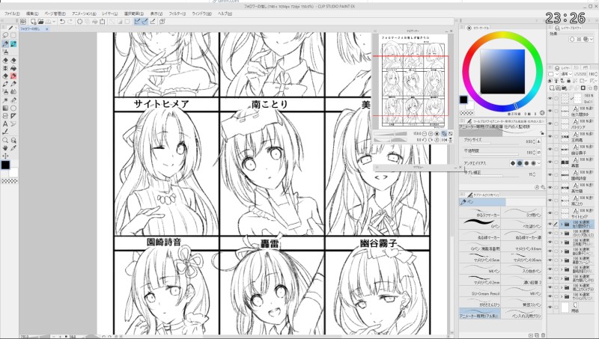Image resolution: width=599 pixels, height=339 pixels.
Task: Select the magnifier zoom tool
Action: coord(5,140)
